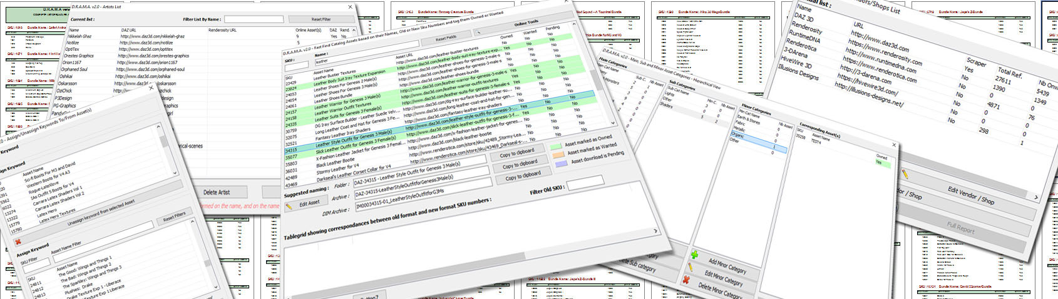
Task: Click the Full Report button
Action: pos(960,228)
